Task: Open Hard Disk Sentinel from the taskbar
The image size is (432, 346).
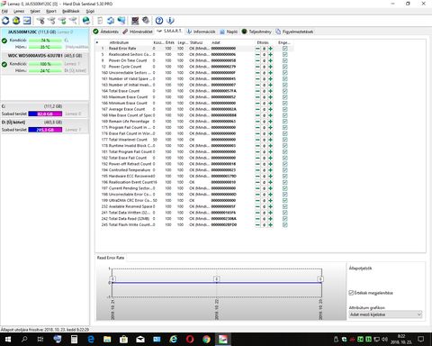Action: [222, 340]
